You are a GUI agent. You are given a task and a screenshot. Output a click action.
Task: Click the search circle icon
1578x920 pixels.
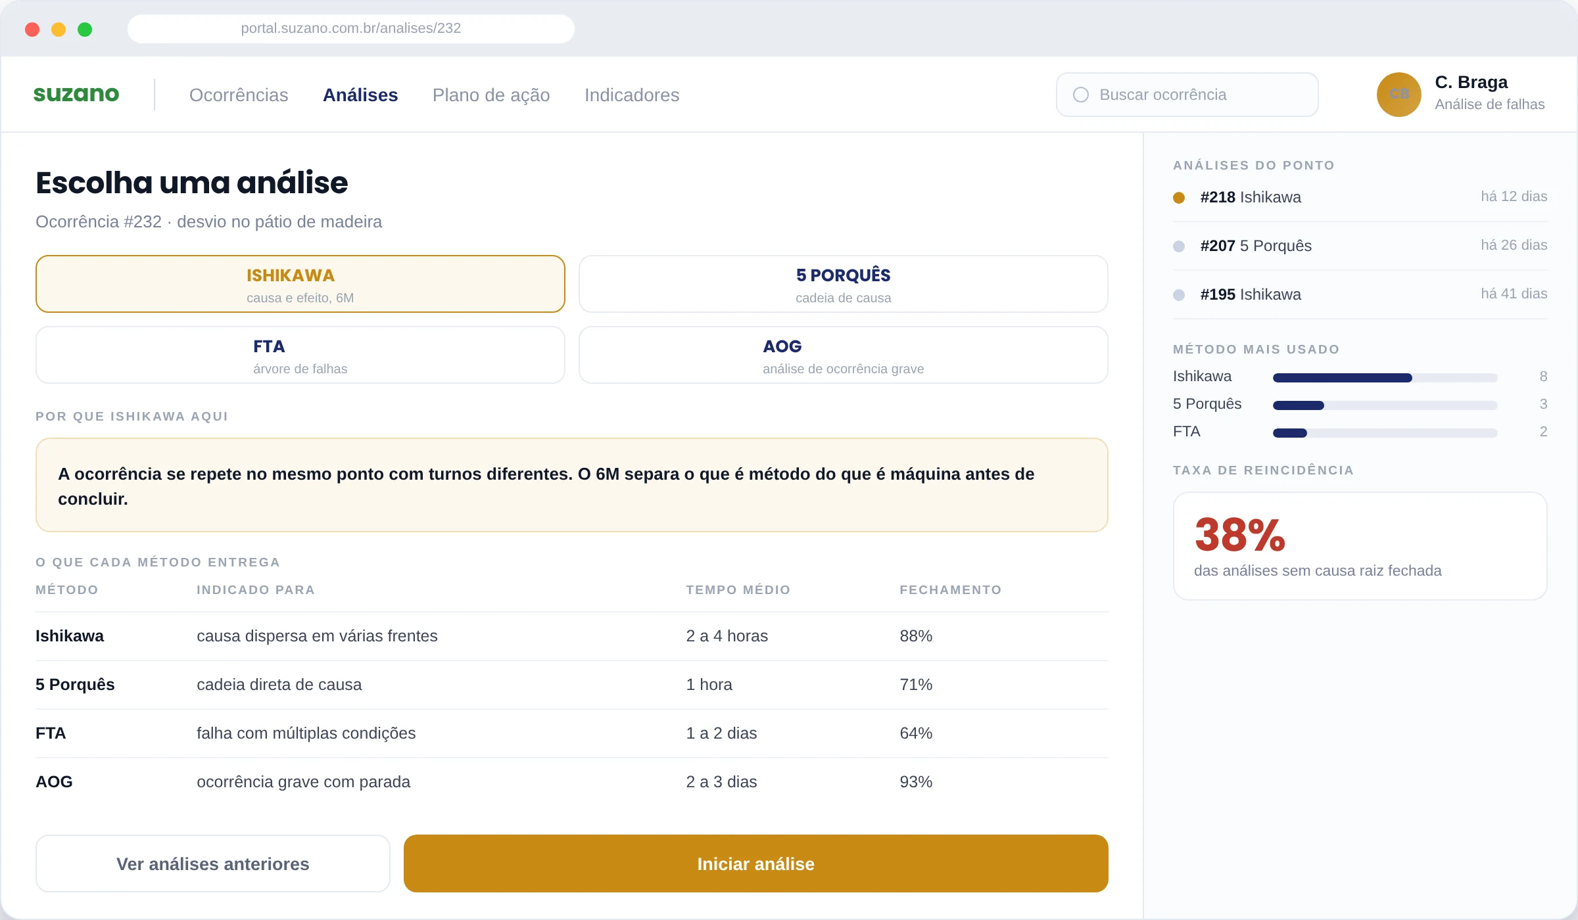[1081, 95]
